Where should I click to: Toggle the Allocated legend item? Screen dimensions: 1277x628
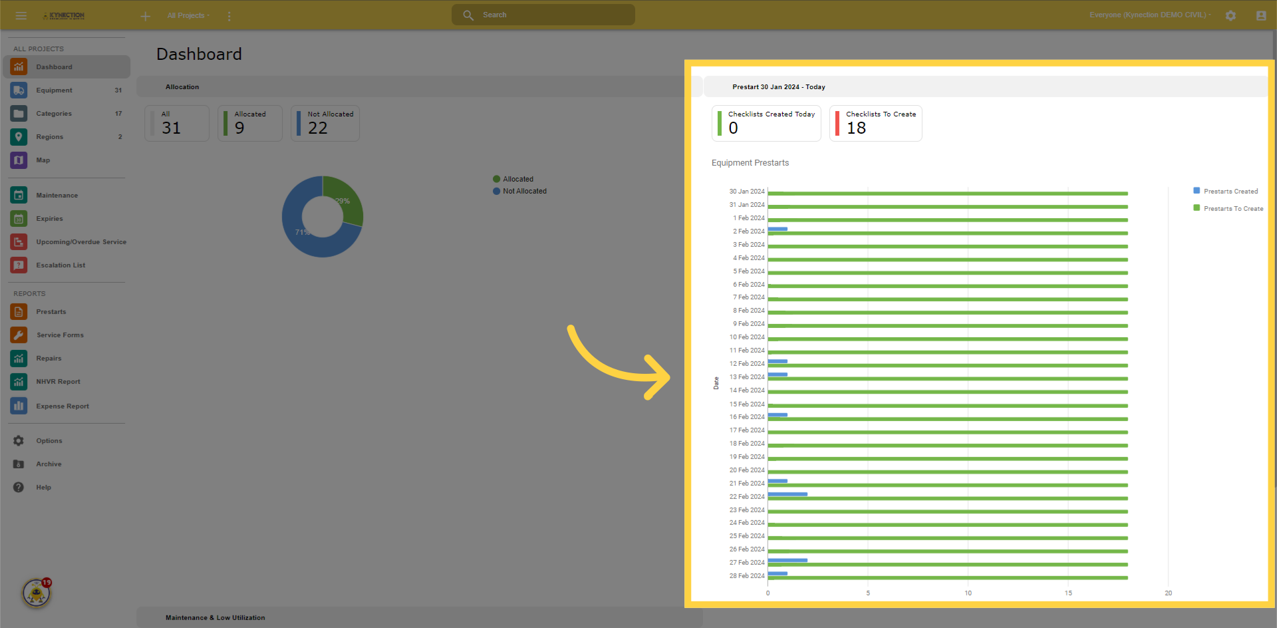click(517, 180)
